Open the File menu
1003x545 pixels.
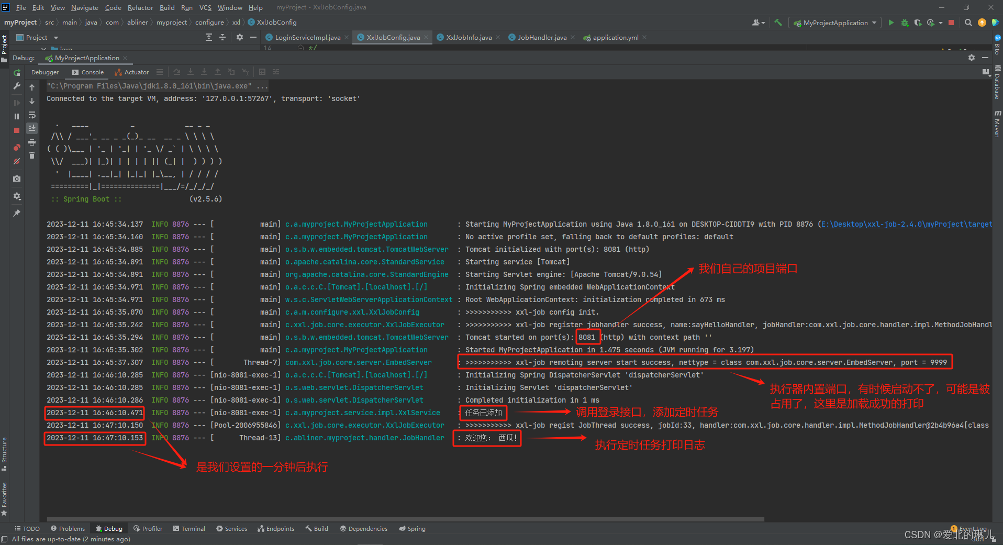21,7
